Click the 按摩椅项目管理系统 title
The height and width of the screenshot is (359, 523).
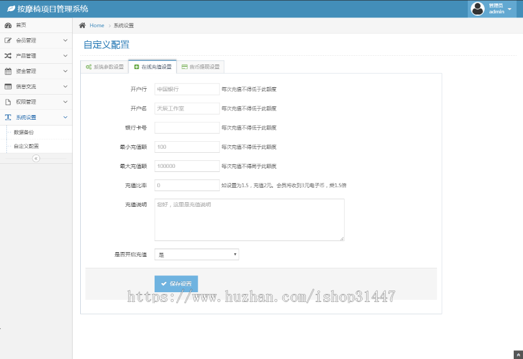pyautogui.click(x=53, y=9)
